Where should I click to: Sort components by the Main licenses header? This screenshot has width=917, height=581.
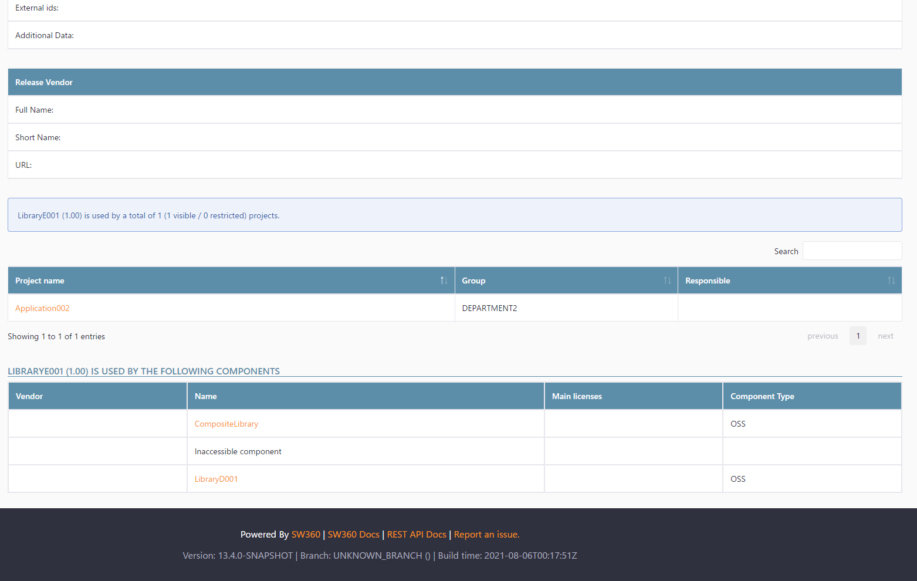(x=577, y=396)
